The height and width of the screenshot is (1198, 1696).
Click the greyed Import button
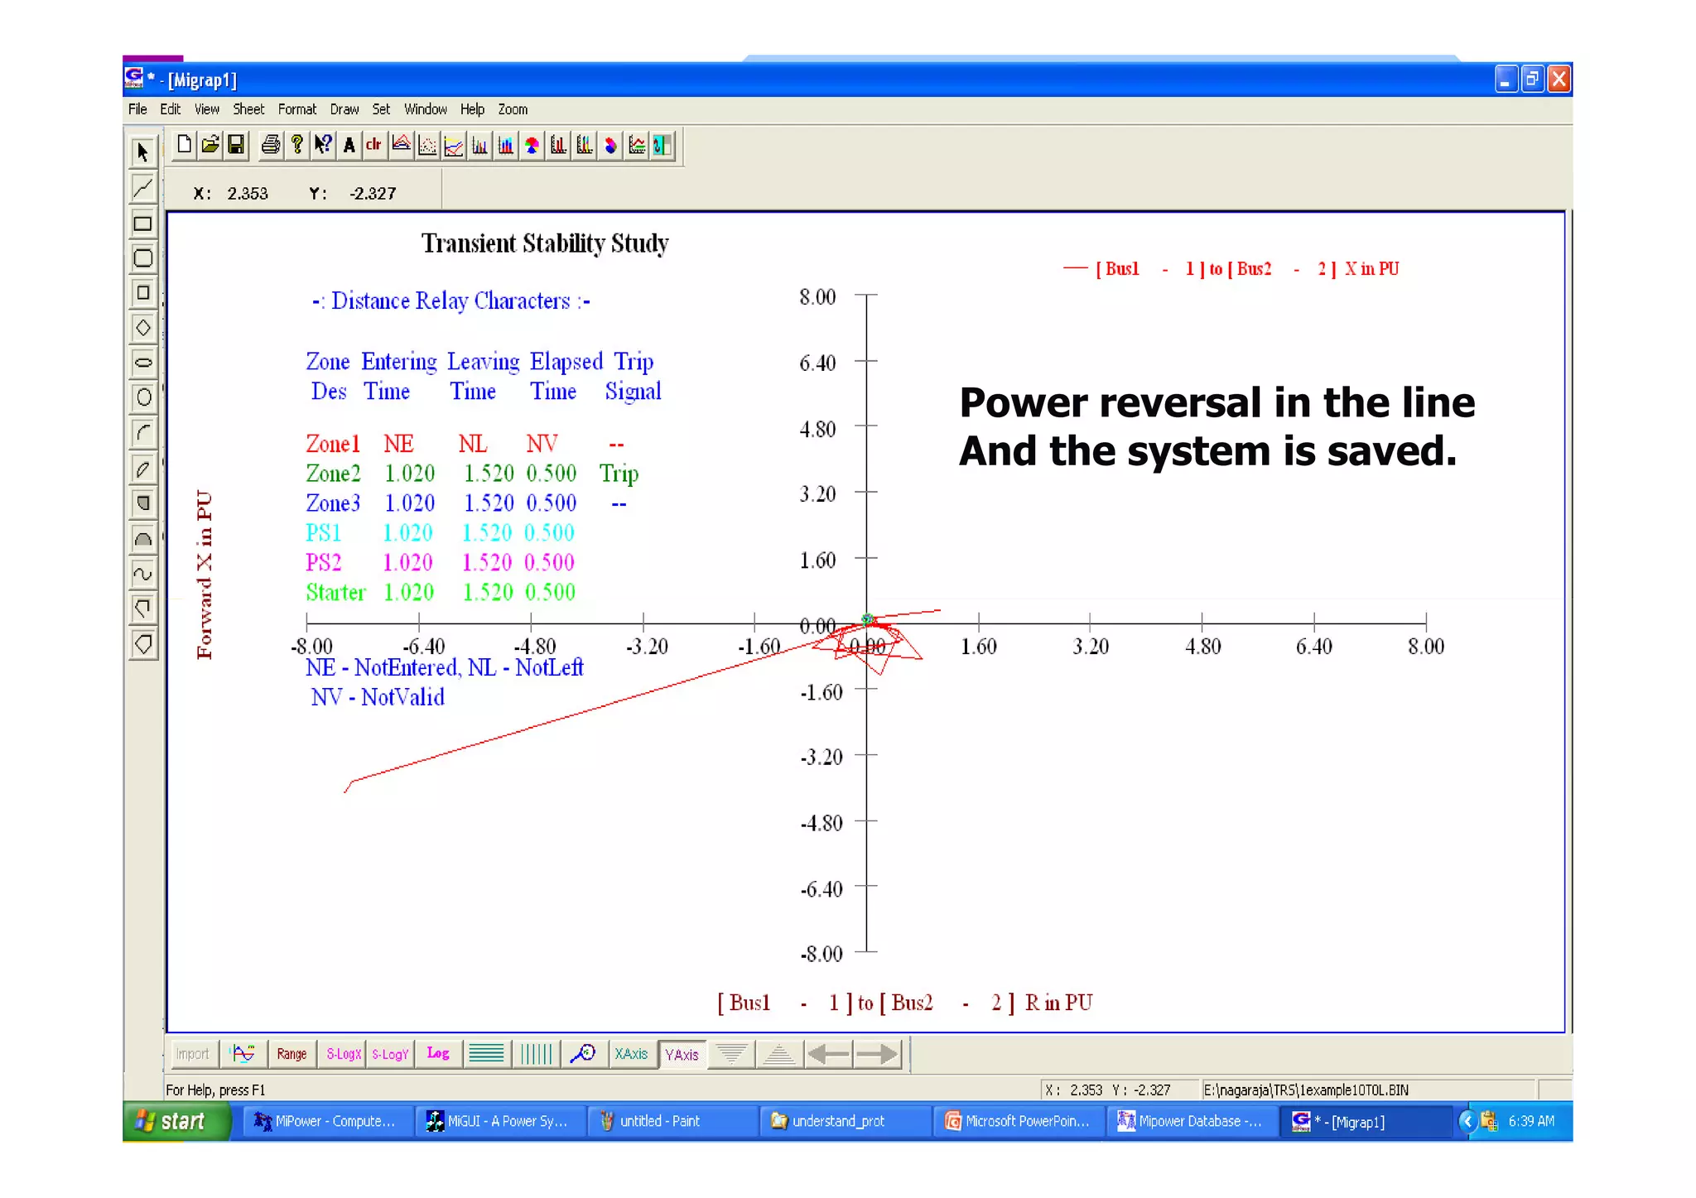(193, 1054)
